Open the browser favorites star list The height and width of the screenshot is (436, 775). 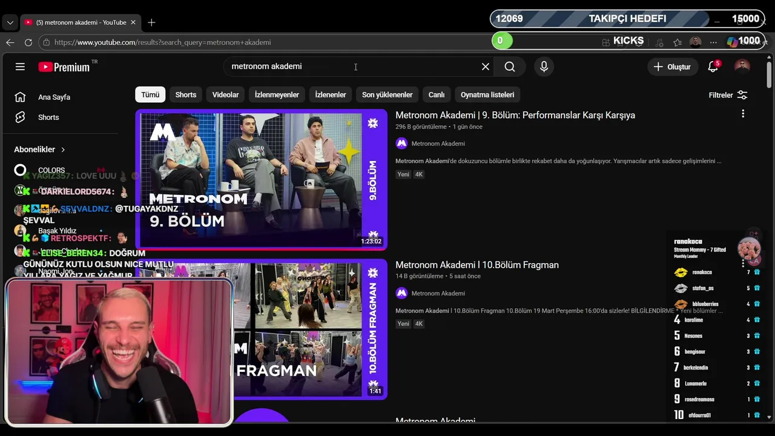pyautogui.click(x=678, y=42)
